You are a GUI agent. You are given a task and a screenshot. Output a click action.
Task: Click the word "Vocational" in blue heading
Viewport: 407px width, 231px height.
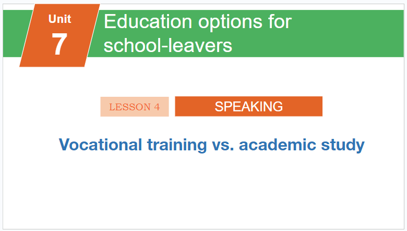(101, 144)
